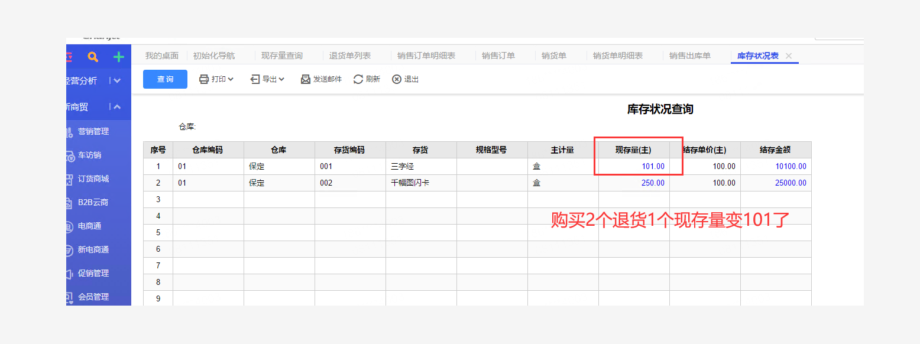Viewport: 920px width, 344px height.
Task: Click the exit circle-x icon
Action: (x=397, y=79)
